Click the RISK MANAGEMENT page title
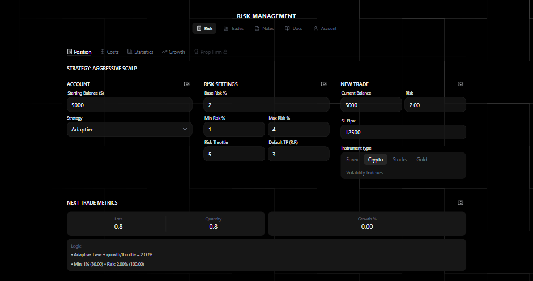 coord(266,16)
